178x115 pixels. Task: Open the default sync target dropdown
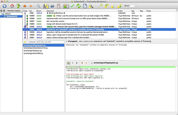(130, 6)
